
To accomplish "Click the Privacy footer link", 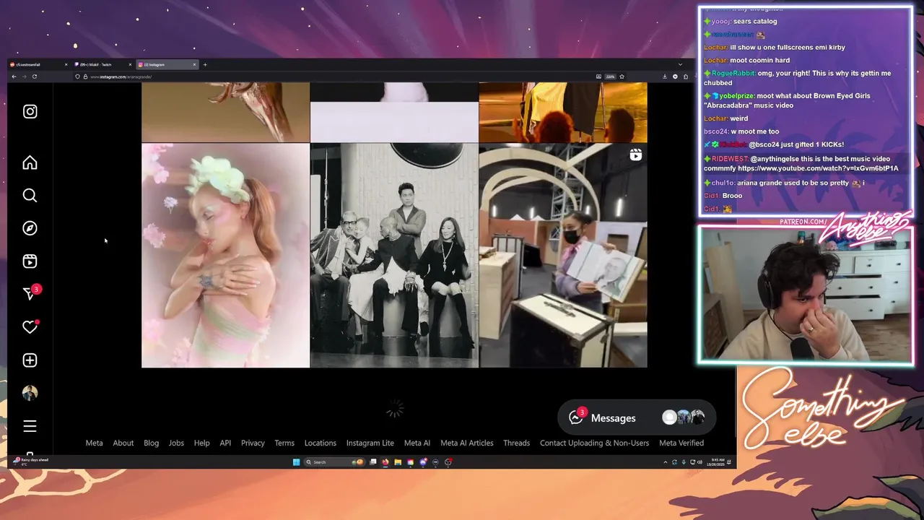I will coord(253,443).
